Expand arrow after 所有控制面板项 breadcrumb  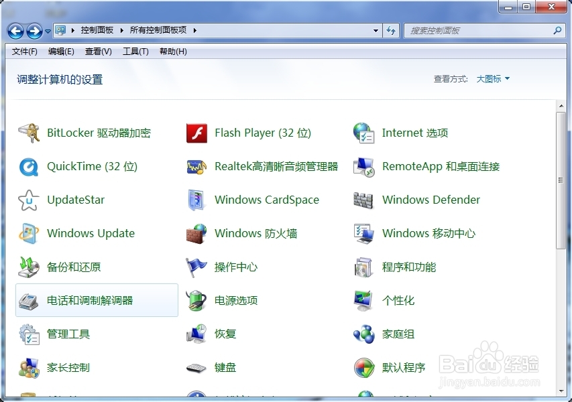tap(194, 30)
